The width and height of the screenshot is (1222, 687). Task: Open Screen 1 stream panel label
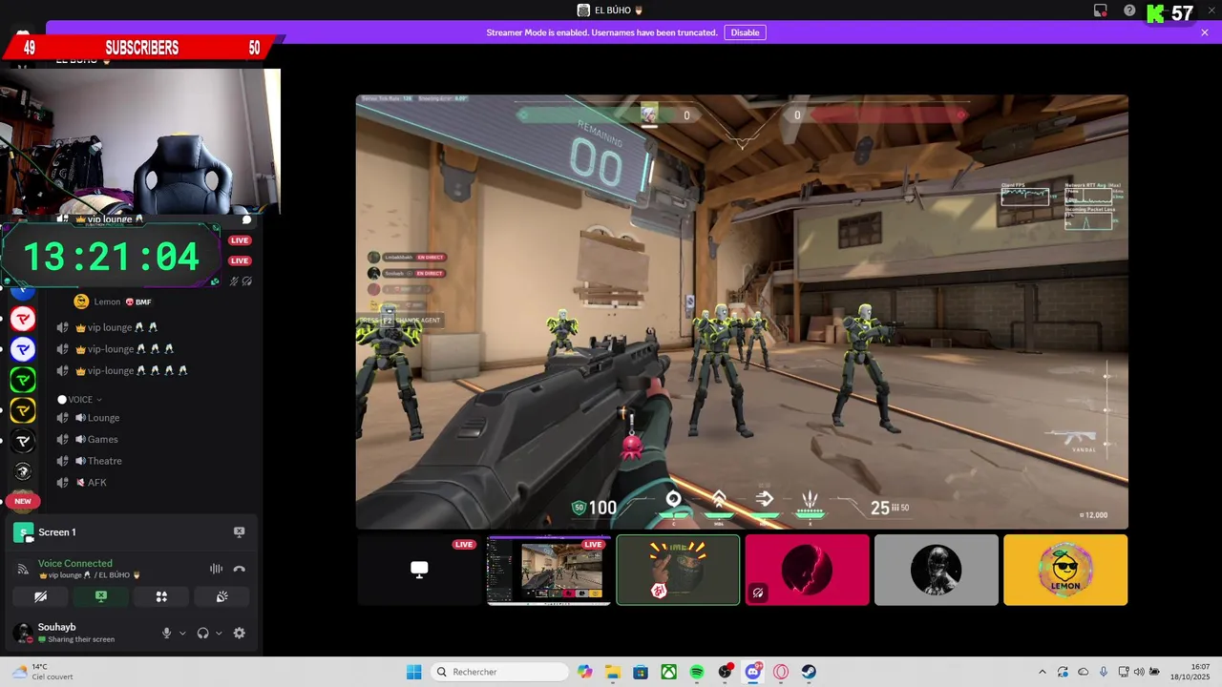pyautogui.click(x=57, y=532)
